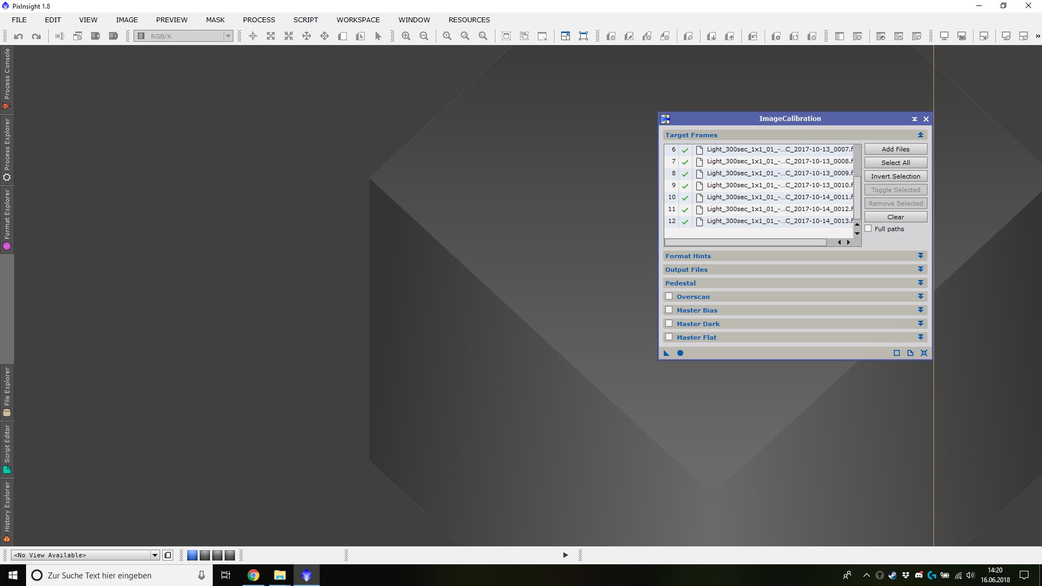Click the file list horizontal scrollbar
Viewport: 1042px width, 586px height.
(x=745, y=243)
